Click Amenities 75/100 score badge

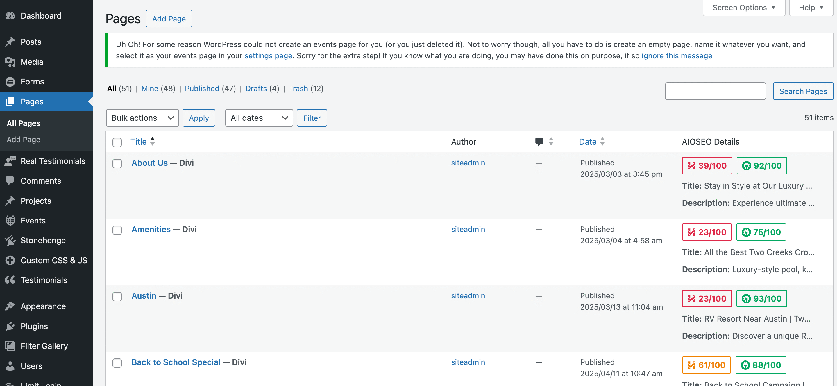(761, 232)
